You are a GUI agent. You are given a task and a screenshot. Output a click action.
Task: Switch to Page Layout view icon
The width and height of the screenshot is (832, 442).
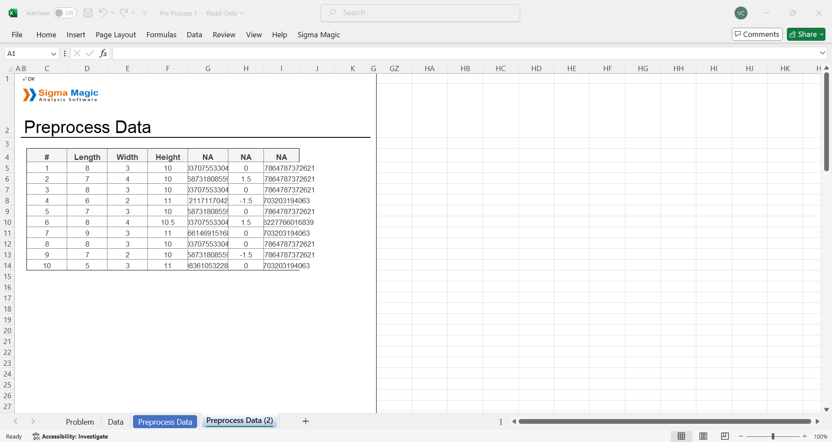click(x=703, y=436)
